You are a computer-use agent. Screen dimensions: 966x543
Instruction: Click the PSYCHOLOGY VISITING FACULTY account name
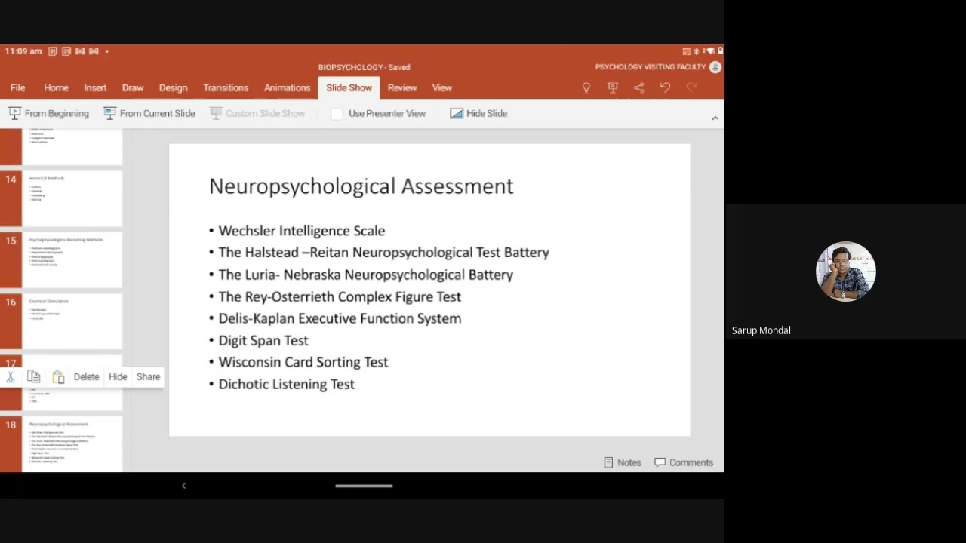click(650, 67)
